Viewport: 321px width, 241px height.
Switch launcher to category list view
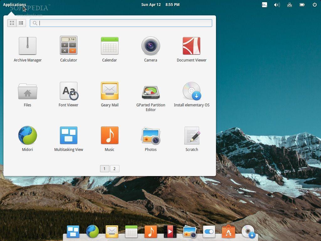click(21, 23)
